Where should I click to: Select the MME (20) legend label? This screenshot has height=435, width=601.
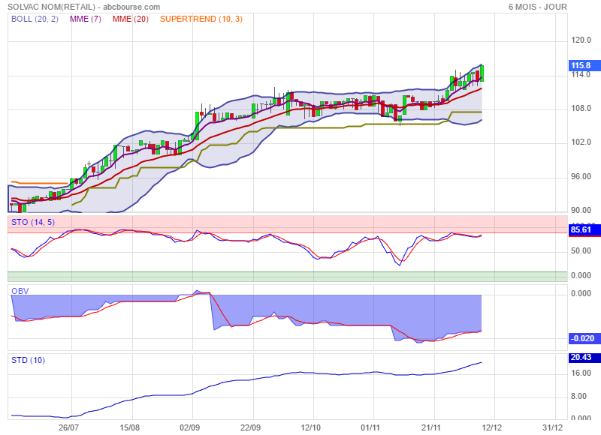pos(130,19)
